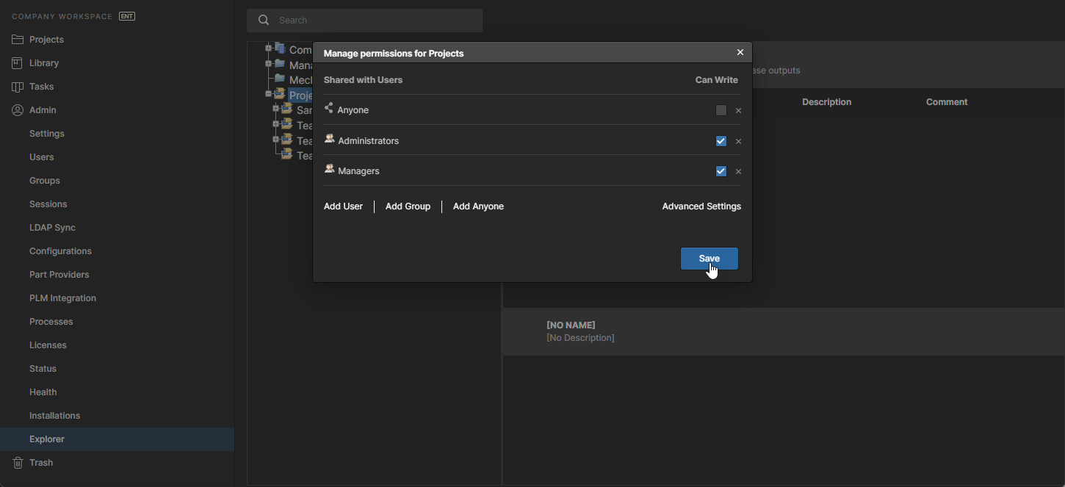Remove the Administrators permission row
This screenshot has height=487, width=1065.
coord(738,142)
